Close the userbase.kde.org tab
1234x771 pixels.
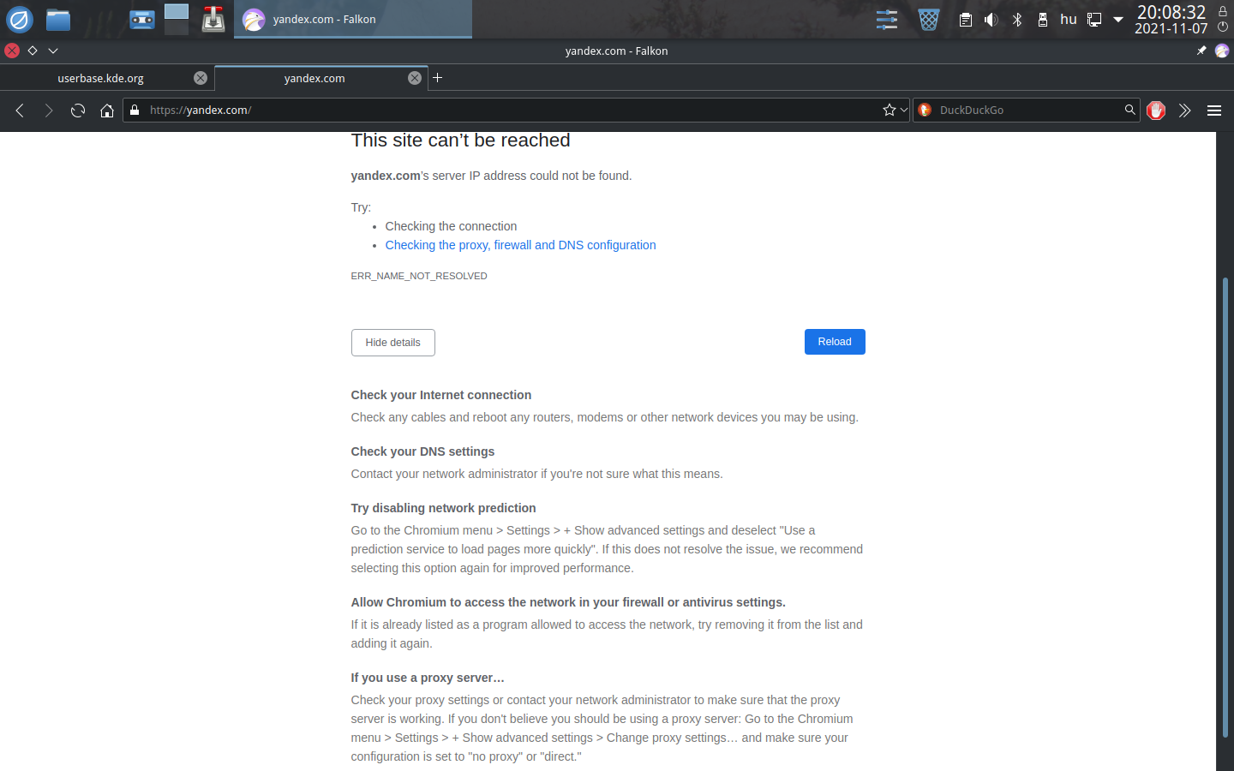pos(201,78)
